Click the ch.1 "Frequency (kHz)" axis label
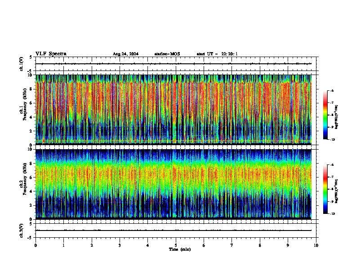 pos(25,105)
